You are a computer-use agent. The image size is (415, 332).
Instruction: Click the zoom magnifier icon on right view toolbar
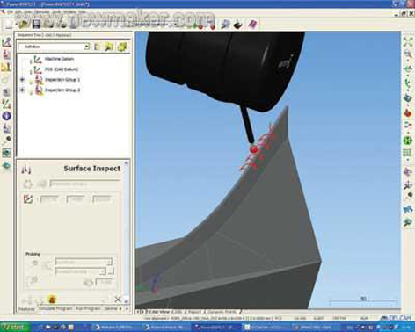pyautogui.click(x=408, y=54)
